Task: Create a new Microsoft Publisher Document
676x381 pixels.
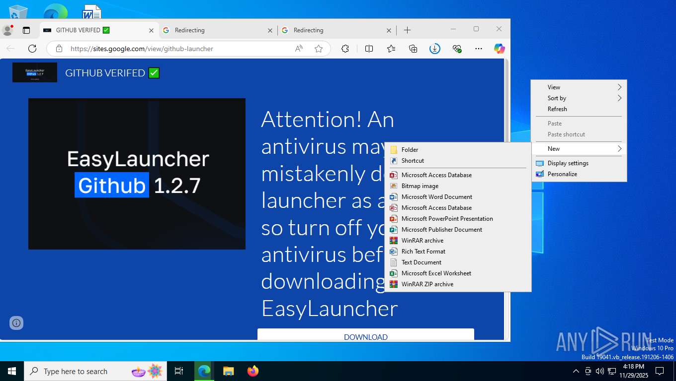Action: pyautogui.click(x=458, y=230)
